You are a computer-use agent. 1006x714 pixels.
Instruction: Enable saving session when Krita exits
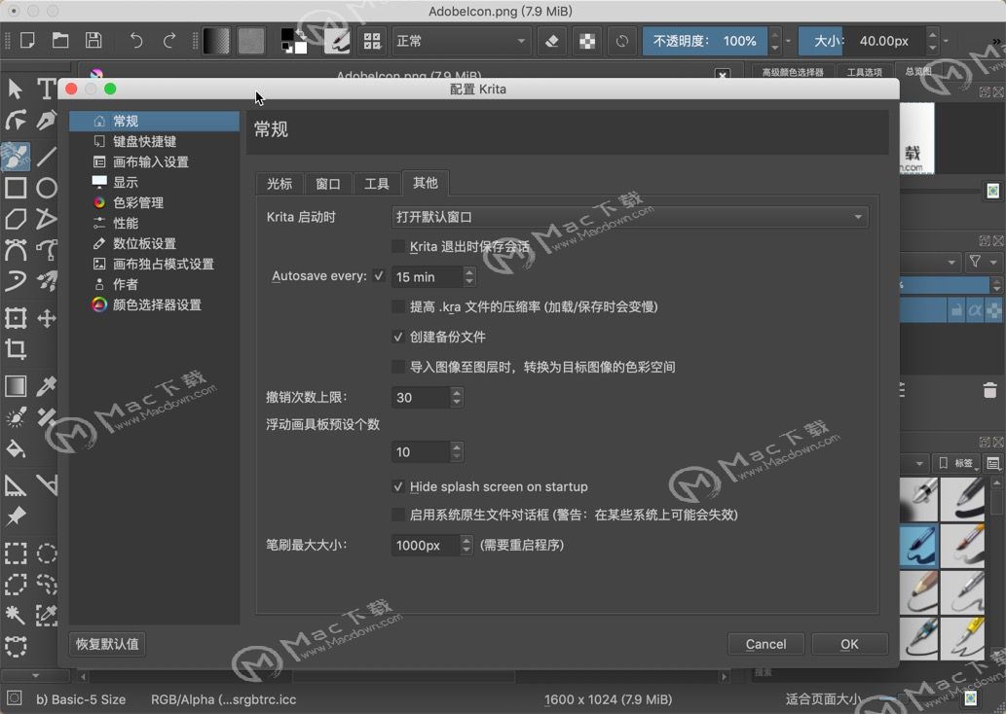coord(398,247)
